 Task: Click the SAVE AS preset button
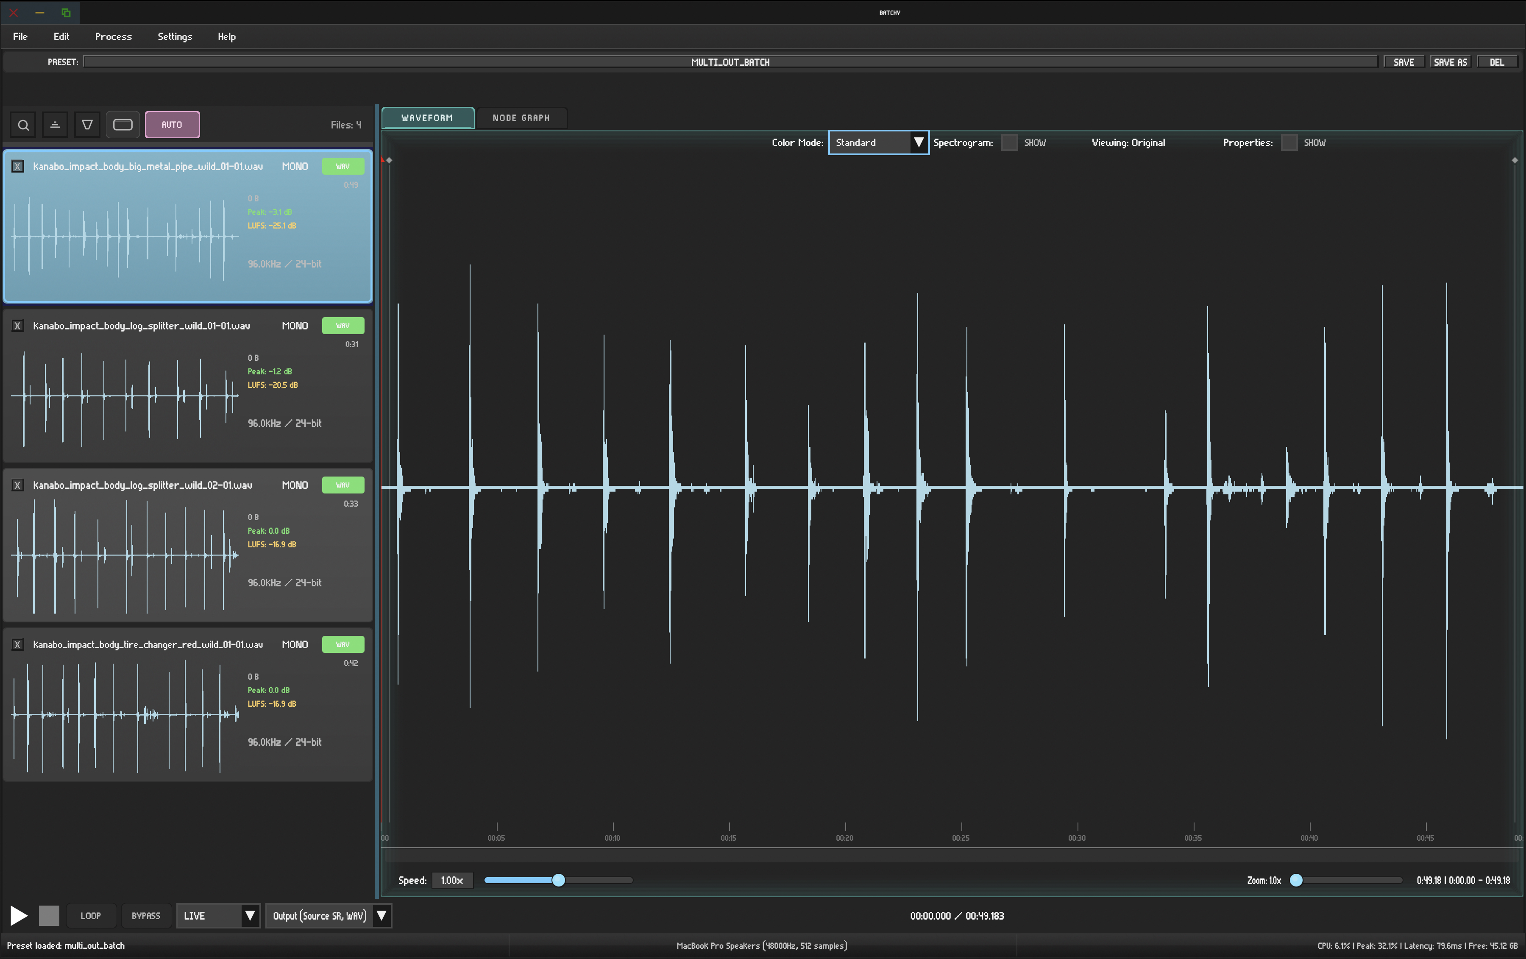click(1450, 61)
